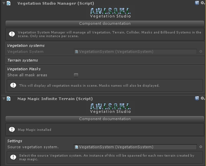Click the Vegetation Studio logo in Manager component
The image size is (206, 166).
[x=110, y=13]
